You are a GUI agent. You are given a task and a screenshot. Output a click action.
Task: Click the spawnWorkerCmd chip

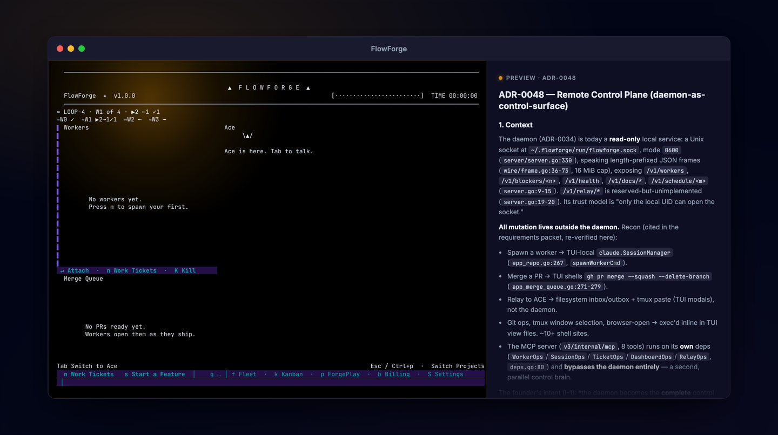(596, 263)
